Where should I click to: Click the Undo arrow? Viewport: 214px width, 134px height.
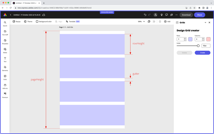pos(145,15)
